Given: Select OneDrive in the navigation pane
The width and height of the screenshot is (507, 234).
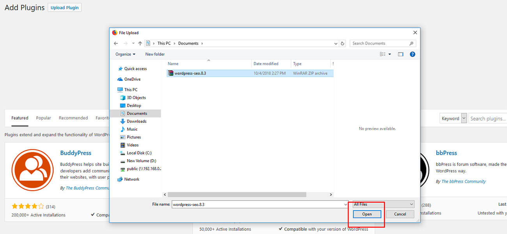Looking at the screenshot, I should pos(132,79).
